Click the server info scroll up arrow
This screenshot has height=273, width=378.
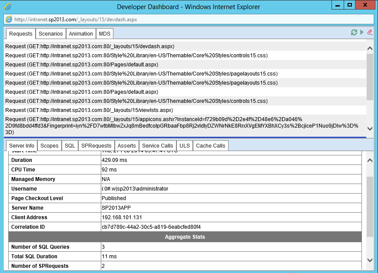[370, 160]
